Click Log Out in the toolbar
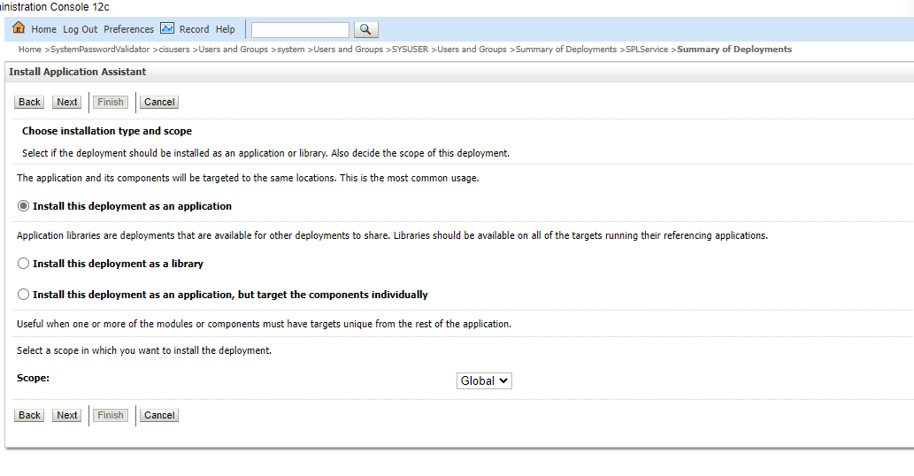 point(81,29)
